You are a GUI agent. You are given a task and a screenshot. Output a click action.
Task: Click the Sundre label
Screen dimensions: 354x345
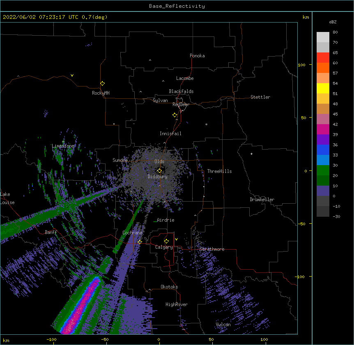pos(120,160)
